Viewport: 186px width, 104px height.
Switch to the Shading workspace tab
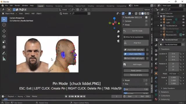click(x=91, y=6)
